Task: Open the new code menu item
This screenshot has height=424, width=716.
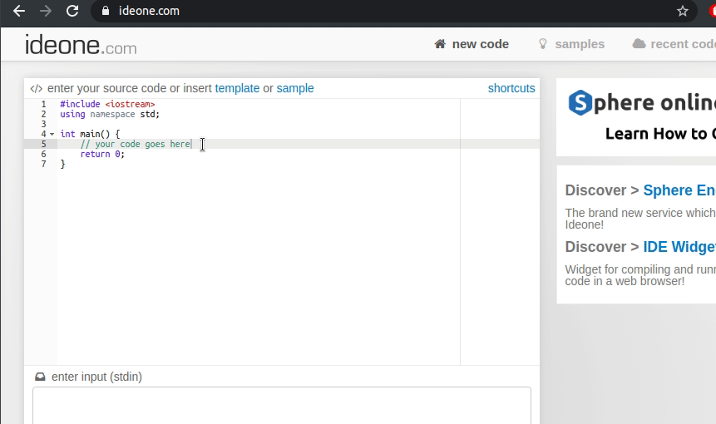Action: point(480,44)
